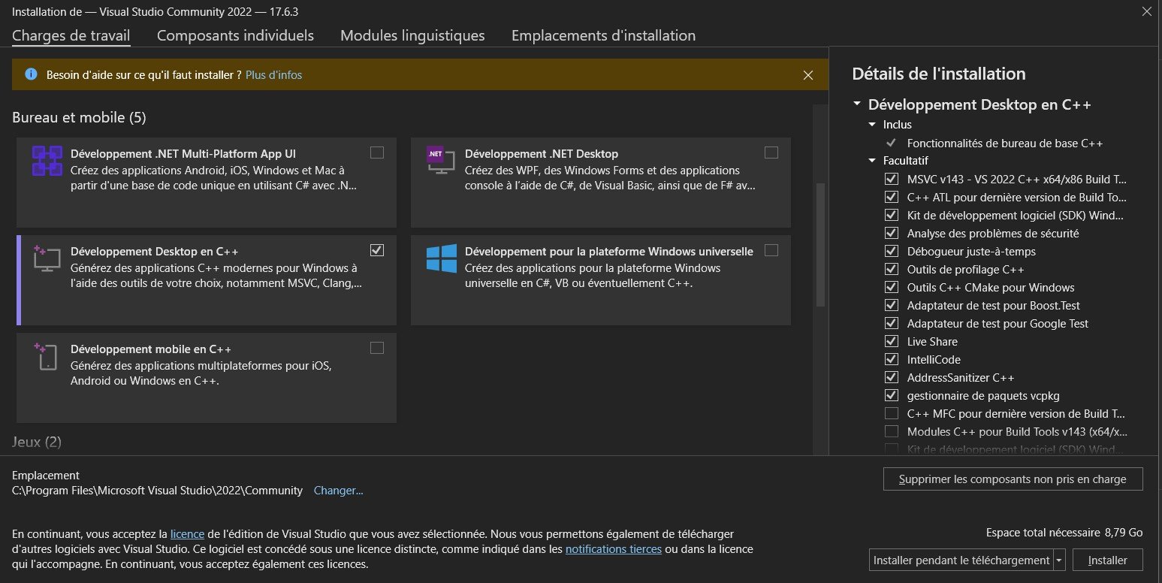Image resolution: width=1162 pixels, height=583 pixels.
Task: Check the Développement mobile en C++ workload
Action: click(x=377, y=348)
